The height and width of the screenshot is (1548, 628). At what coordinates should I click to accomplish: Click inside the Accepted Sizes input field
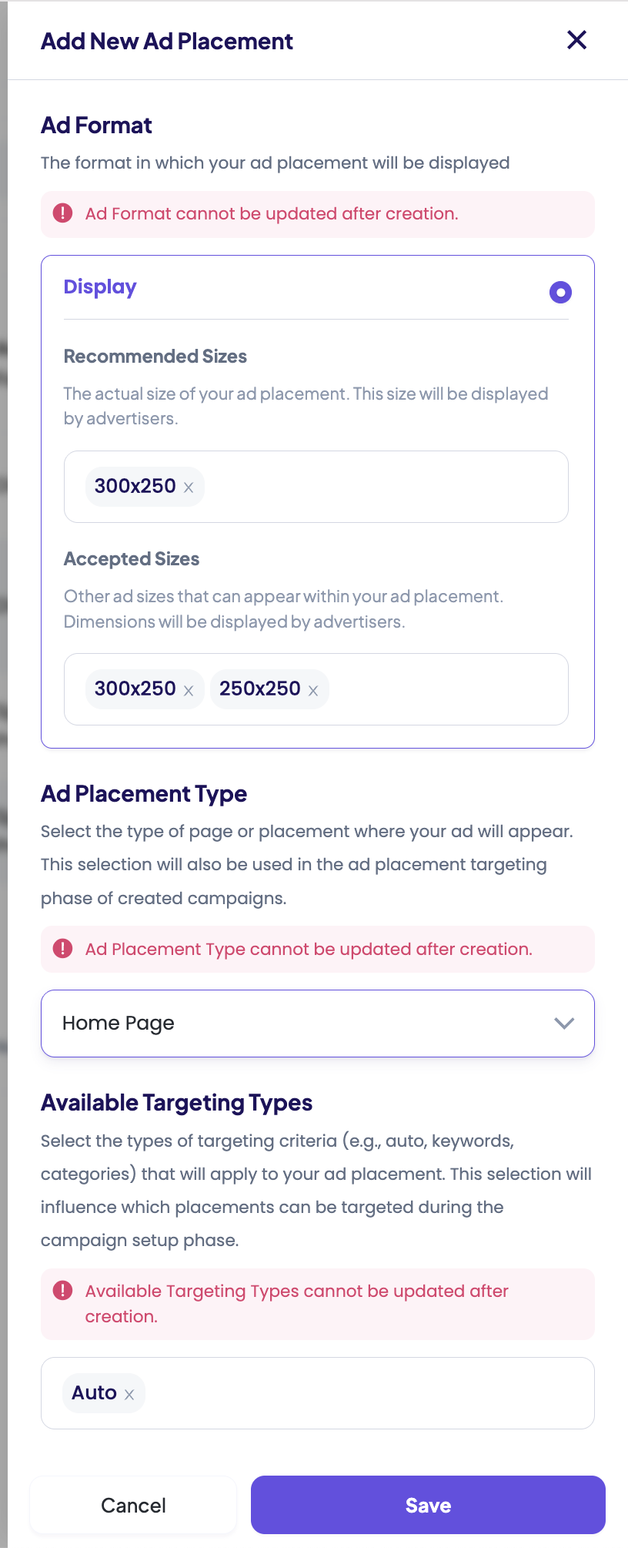pos(446,689)
